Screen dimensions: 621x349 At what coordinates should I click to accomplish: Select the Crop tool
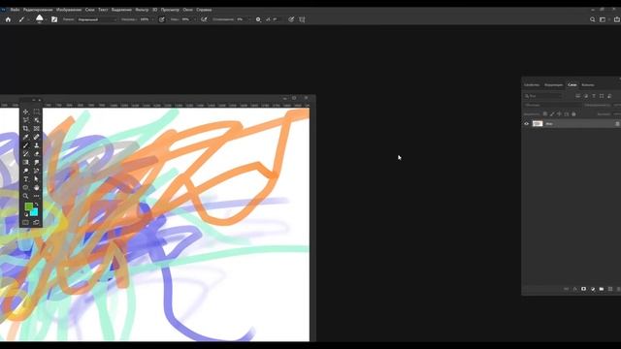tap(26, 129)
